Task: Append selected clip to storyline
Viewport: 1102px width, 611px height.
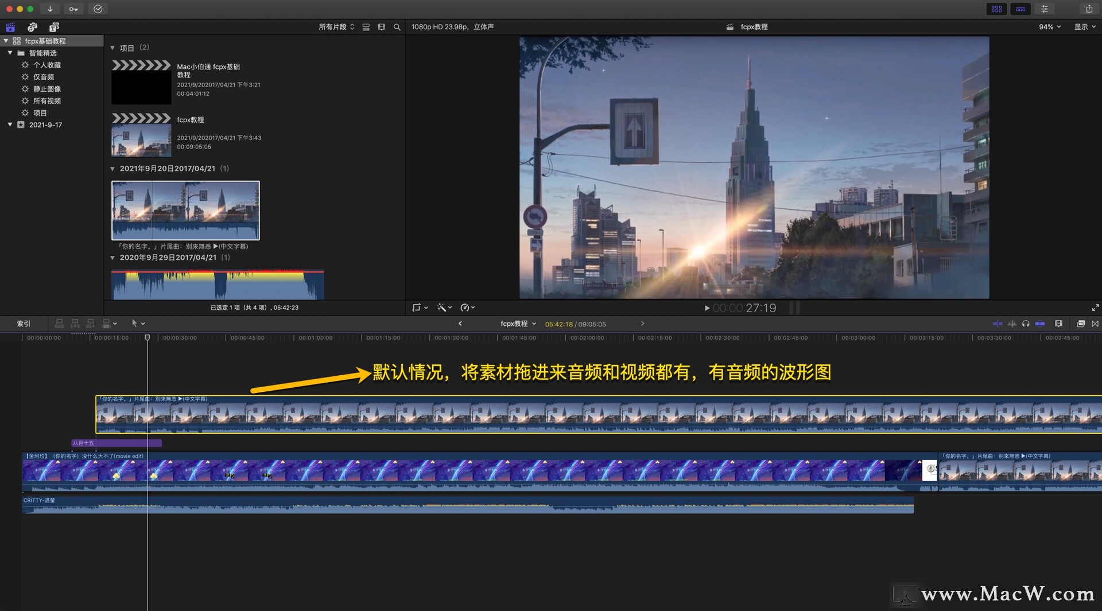Action: tap(90, 324)
